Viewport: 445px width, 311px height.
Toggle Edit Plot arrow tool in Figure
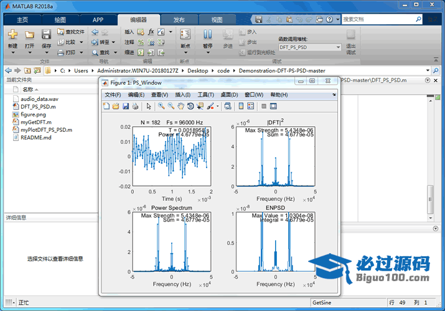(149, 106)
